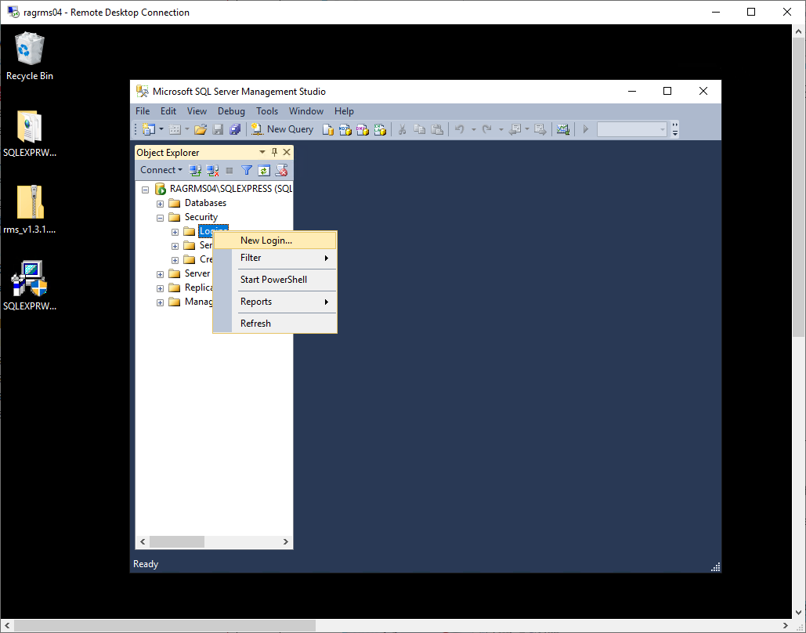Choose New Login... from context menu
Screen dimensions: 806x633
pyautogui.click(x=275, y=241)
